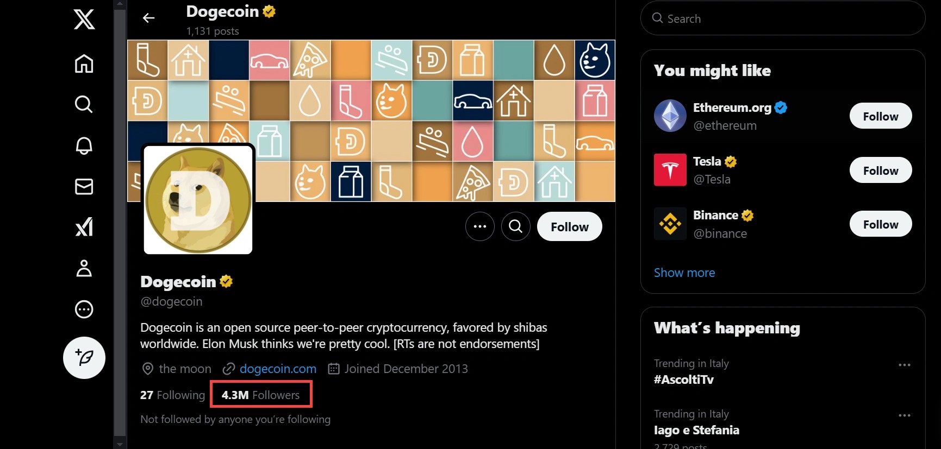This screenshot has height=449, width=941.
Task: Follow the Binance account
Action: [x=880, y=224]
